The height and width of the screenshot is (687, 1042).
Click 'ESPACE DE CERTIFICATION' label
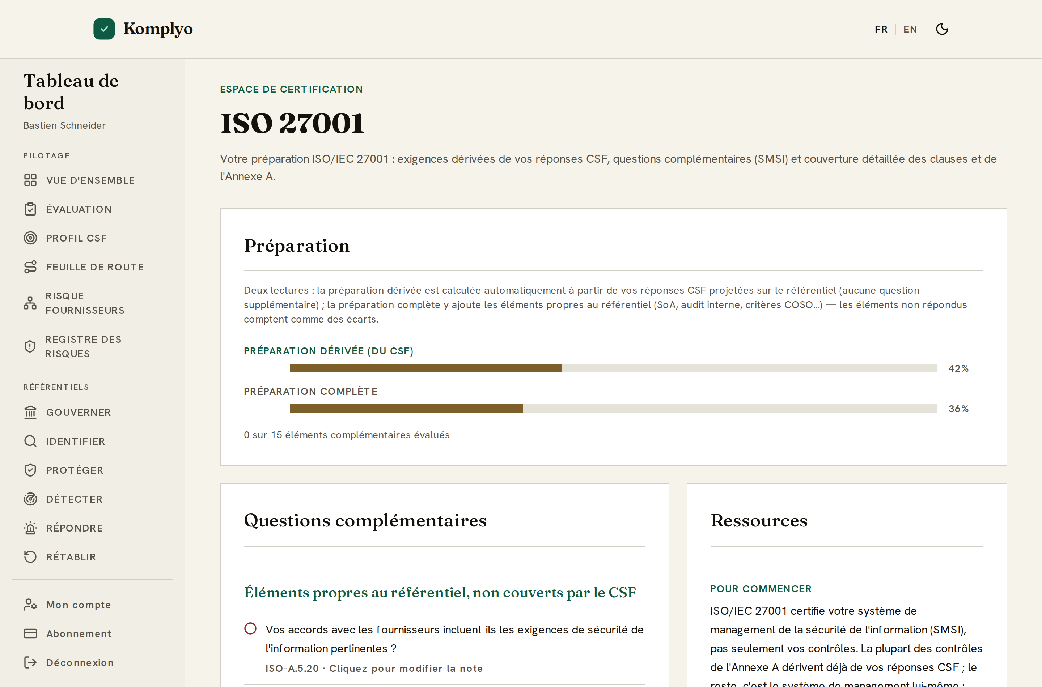[292, 89]
